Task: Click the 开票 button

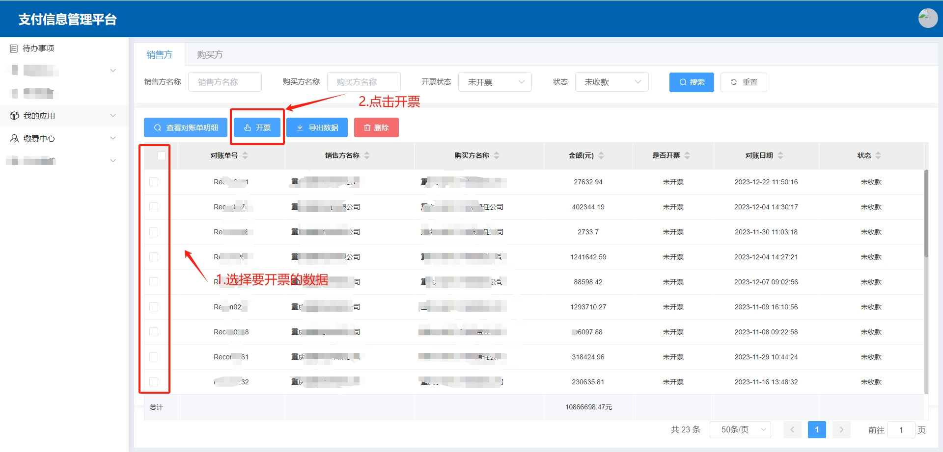Action: (257, 127)
